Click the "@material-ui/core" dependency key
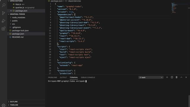The height and width of the screenshot is (107, 190). (x=70, y=20)
